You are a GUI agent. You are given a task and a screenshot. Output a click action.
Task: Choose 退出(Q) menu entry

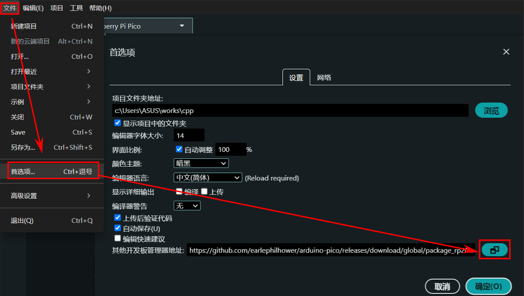[x=52, y=220]
